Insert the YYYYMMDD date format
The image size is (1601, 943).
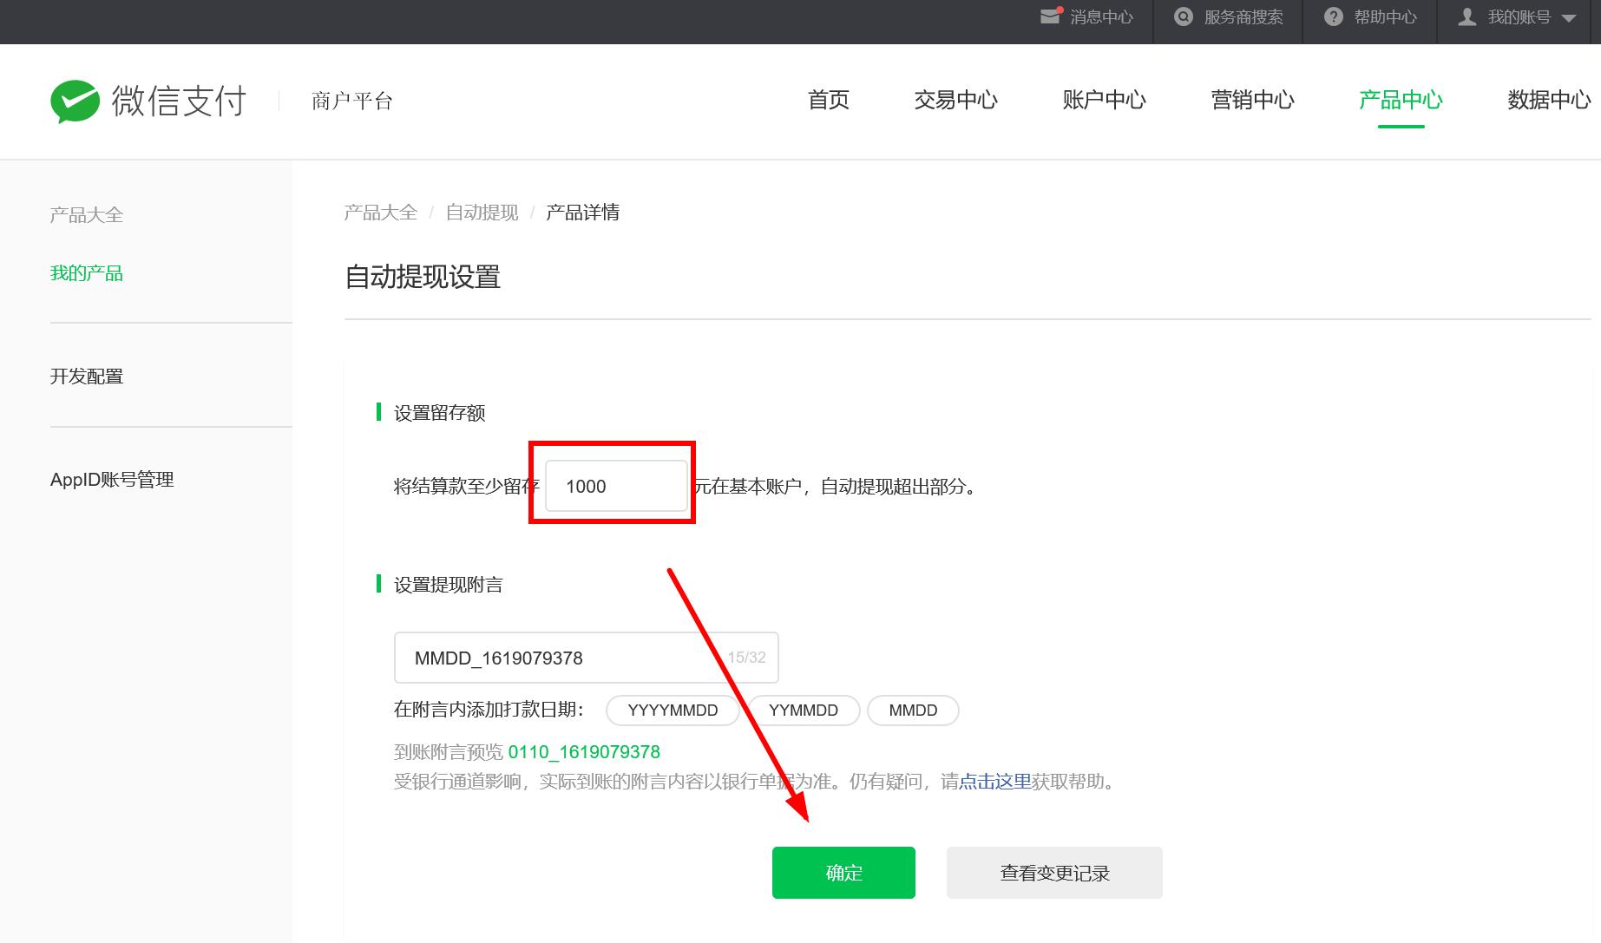click(x=673, y=711)
